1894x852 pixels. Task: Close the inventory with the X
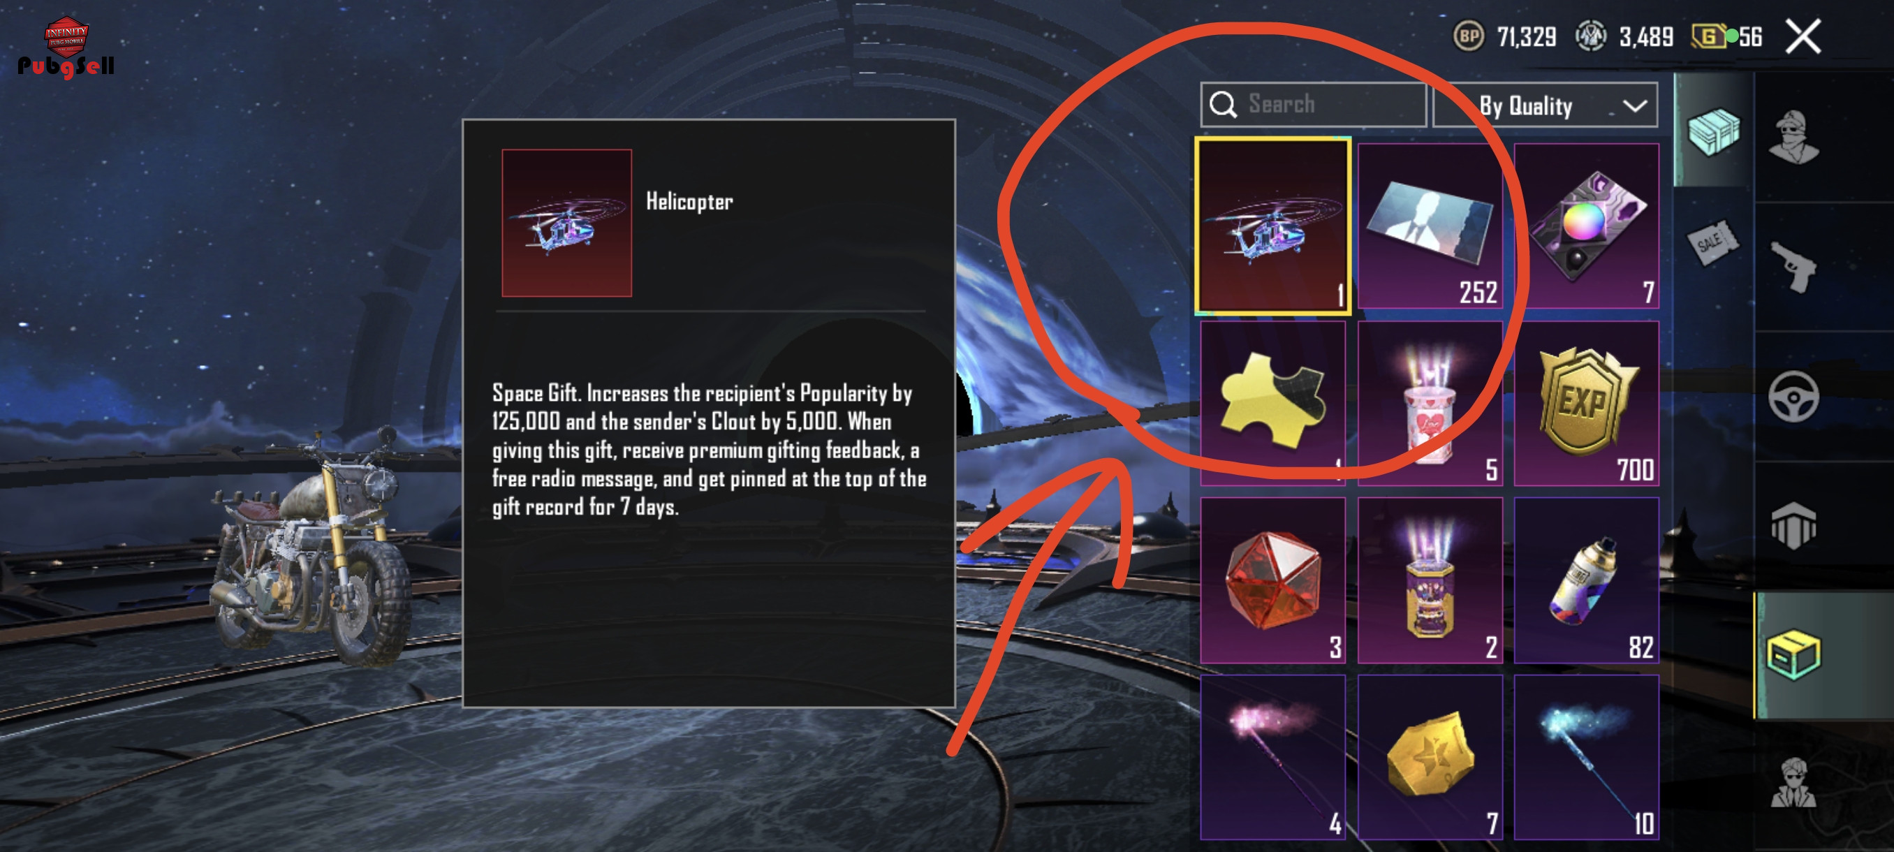point(1803,37)
